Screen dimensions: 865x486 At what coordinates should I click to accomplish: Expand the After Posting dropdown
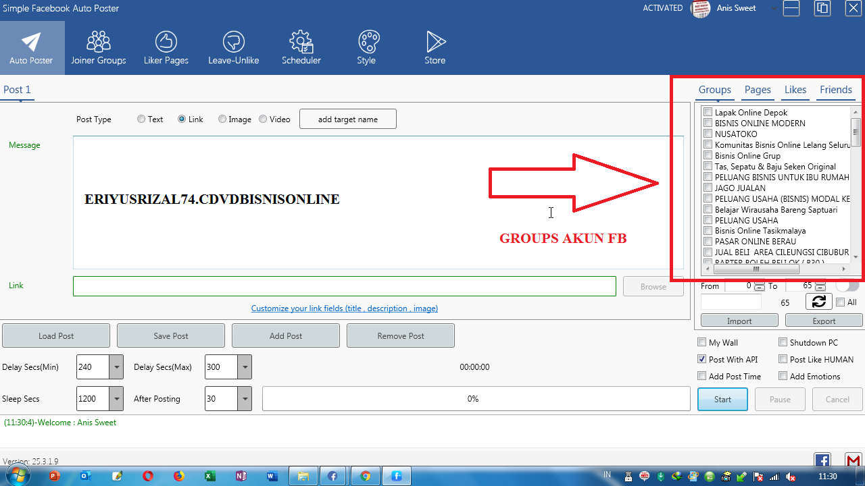coord(245,398)
